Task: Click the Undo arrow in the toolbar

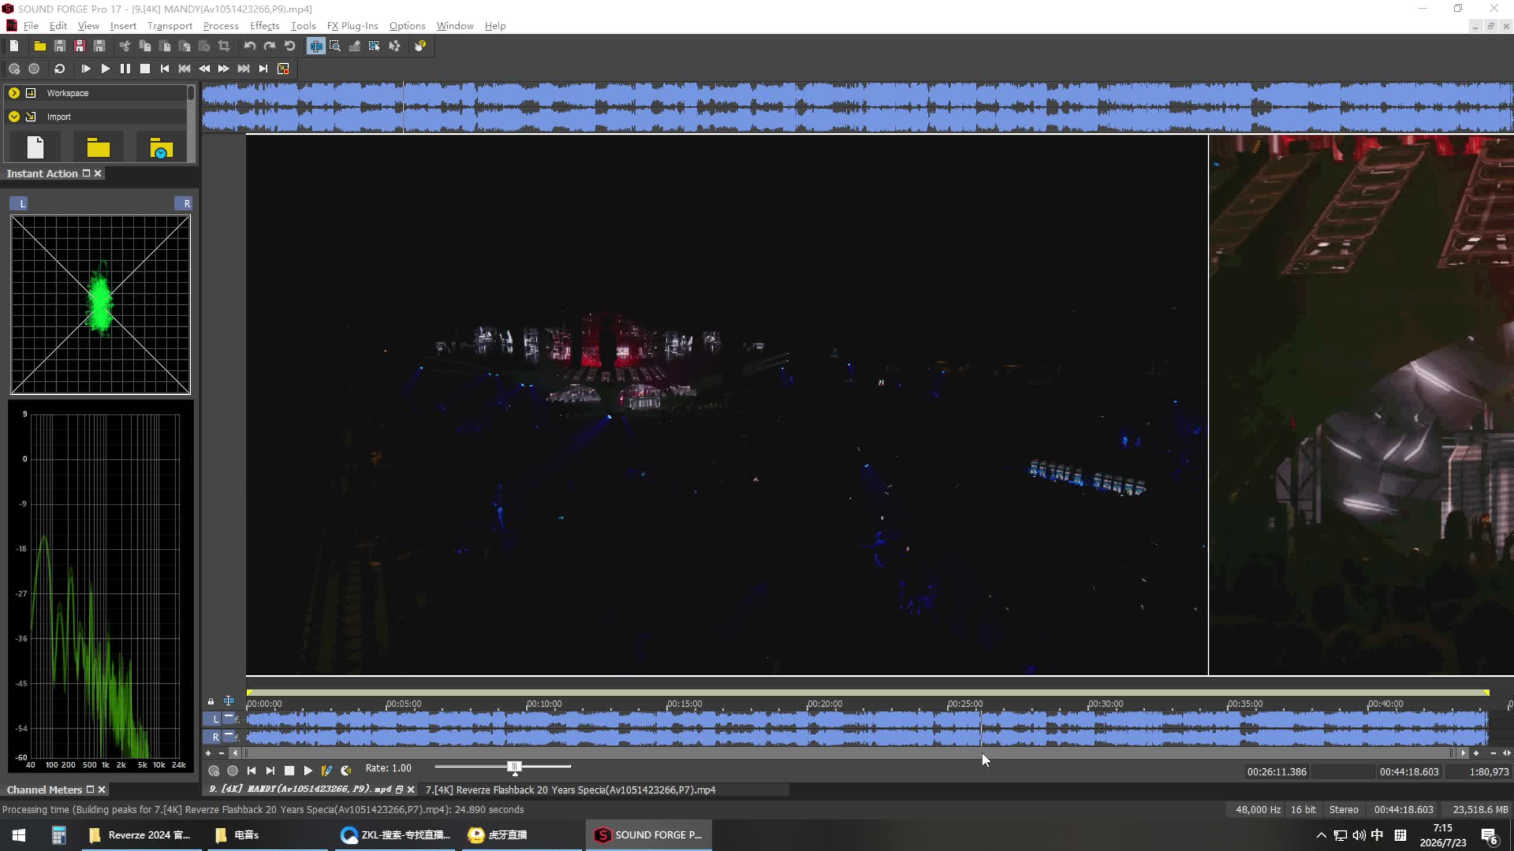Action: [250, 46]
